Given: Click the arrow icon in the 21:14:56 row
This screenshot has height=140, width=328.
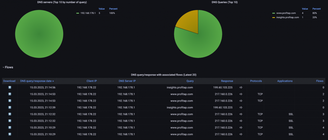Looking at the screenshot, I should [241, 87].
